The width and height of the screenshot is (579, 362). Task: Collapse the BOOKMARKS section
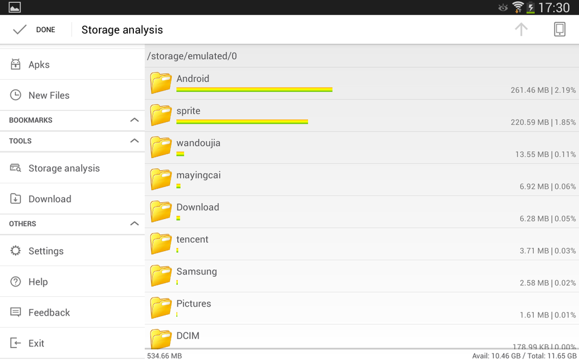pyautogui.click(x=135, y=120)
